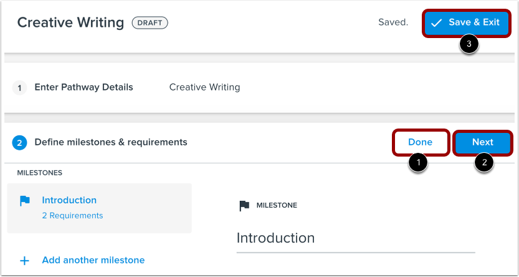Click the MILESTONES section label
Viewport: 519px width, 277px height.
click(x=40, y=172)
